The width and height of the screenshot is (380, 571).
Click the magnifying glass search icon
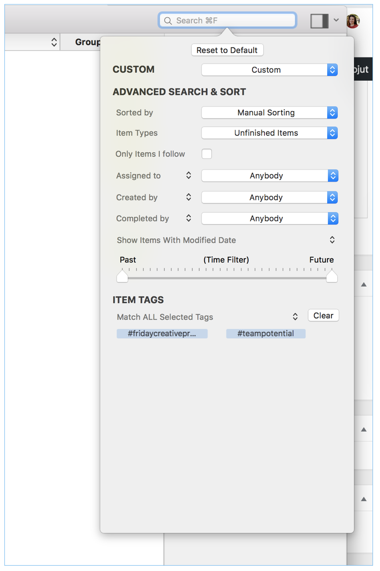pos(168,21)
